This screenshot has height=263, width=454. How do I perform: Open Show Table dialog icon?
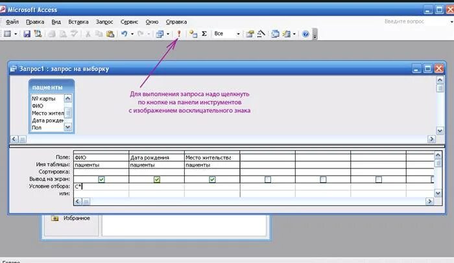[193, 34]
